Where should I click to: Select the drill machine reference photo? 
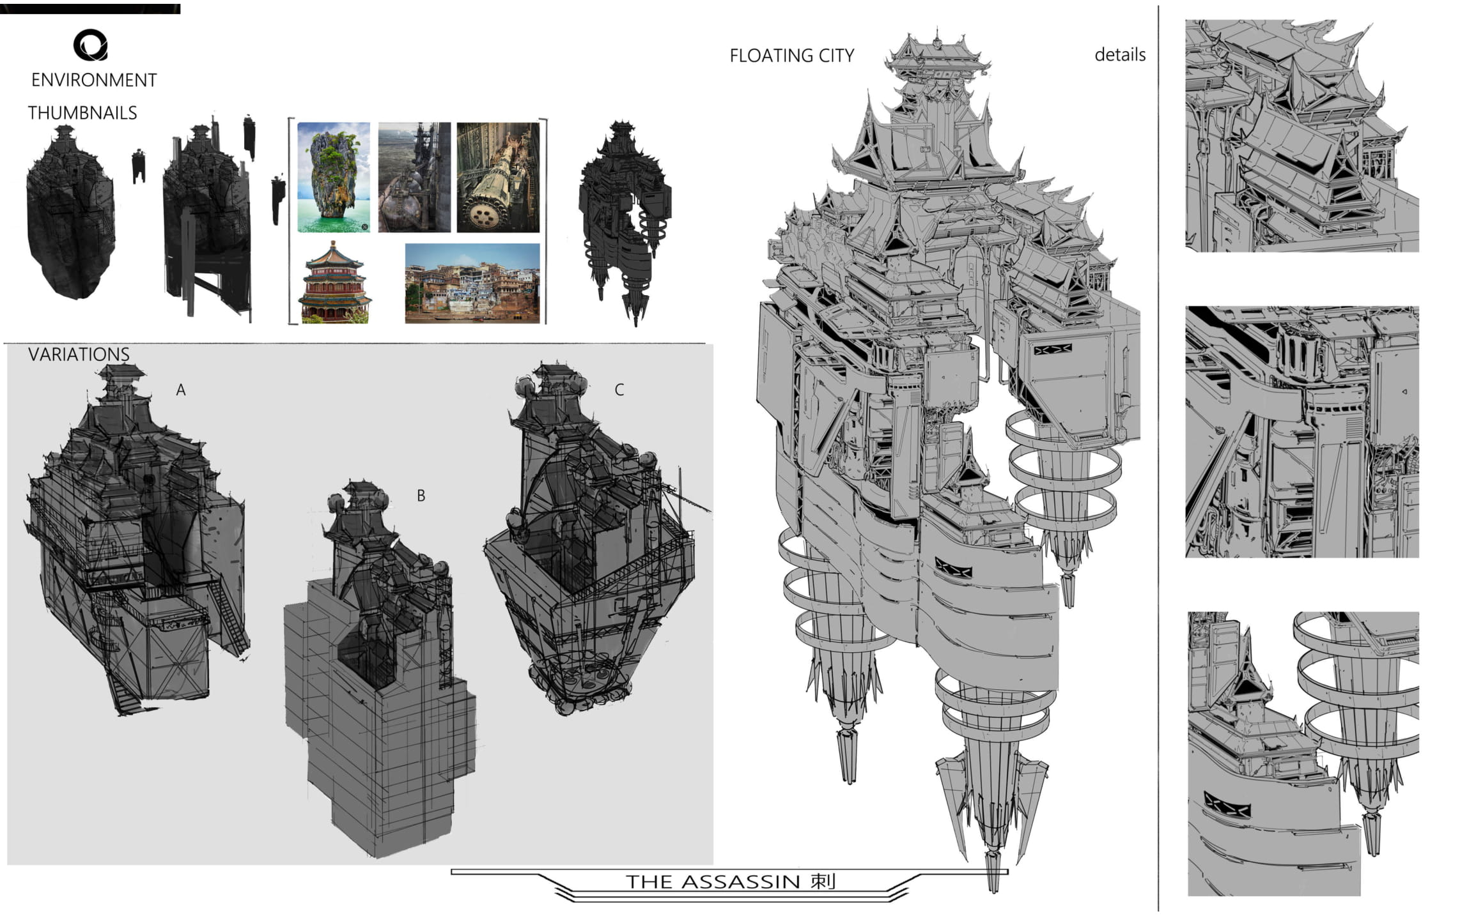[x=497, y=177]
